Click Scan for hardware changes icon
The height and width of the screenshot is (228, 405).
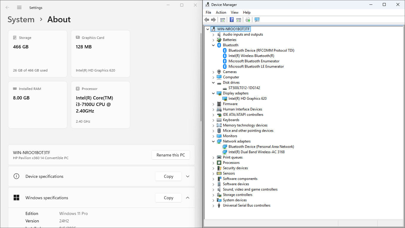coord(257,20)
